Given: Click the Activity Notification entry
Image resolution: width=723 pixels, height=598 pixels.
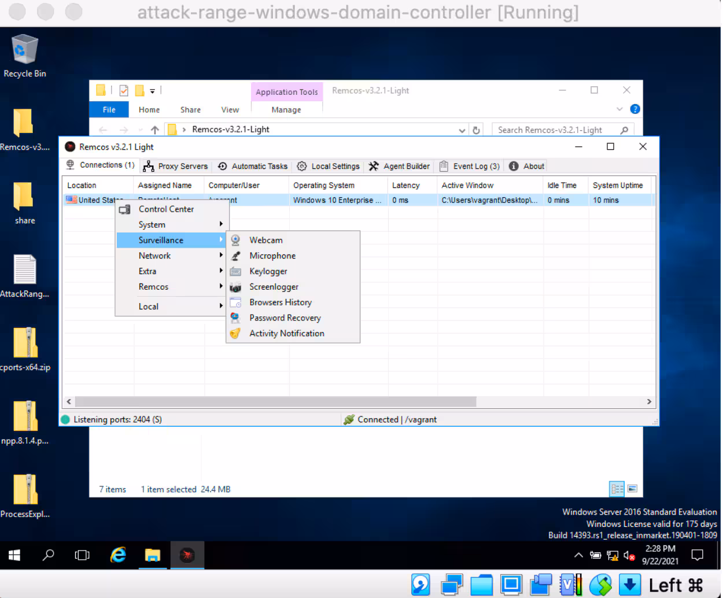Looking at the screenshot, I should coord(286,334).
